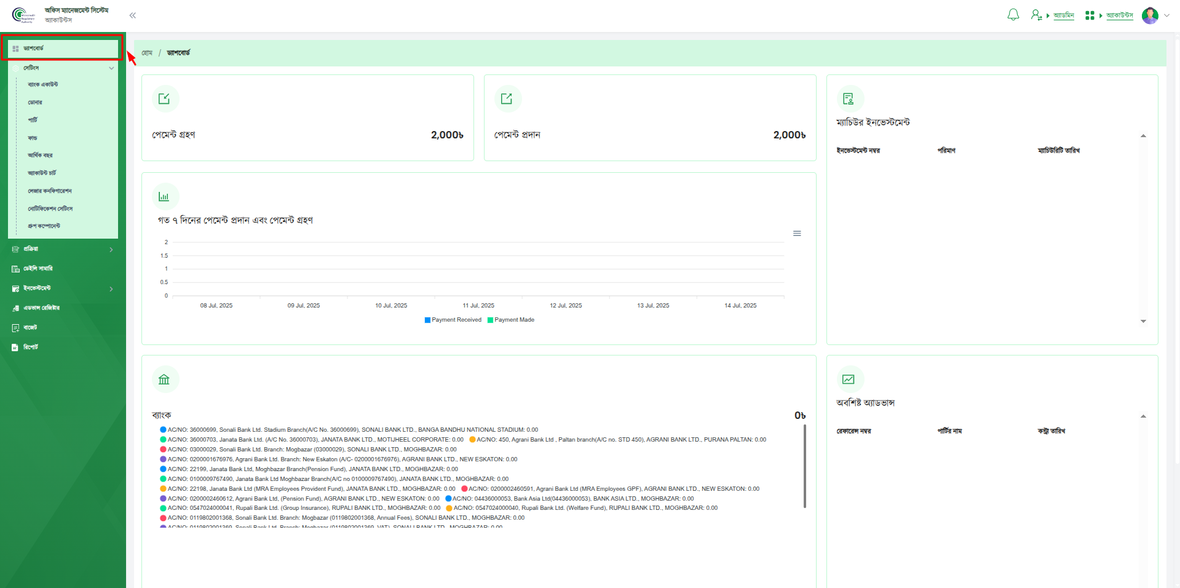Click the bar chart card icon
1180x588 pixels.
tap(164, 197)
